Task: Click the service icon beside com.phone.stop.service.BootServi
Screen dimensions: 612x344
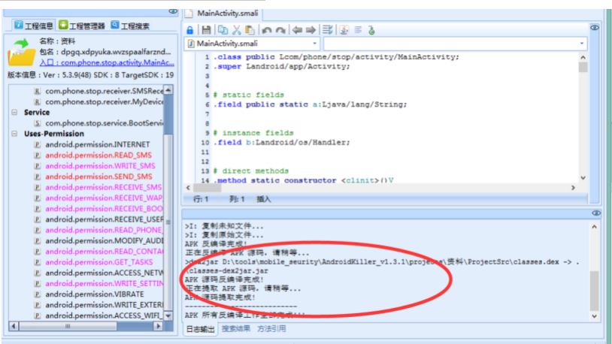Action: tap(37, 123)
